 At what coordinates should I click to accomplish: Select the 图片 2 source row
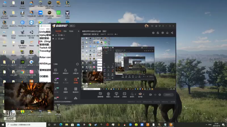(x=66, y=35)
